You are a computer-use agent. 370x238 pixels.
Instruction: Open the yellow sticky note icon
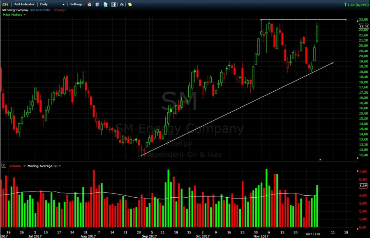130,4
